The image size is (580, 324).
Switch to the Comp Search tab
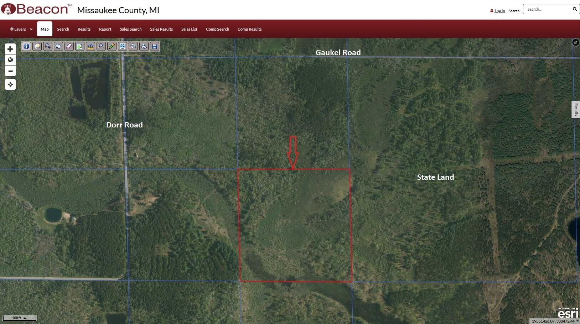[217, 29]
